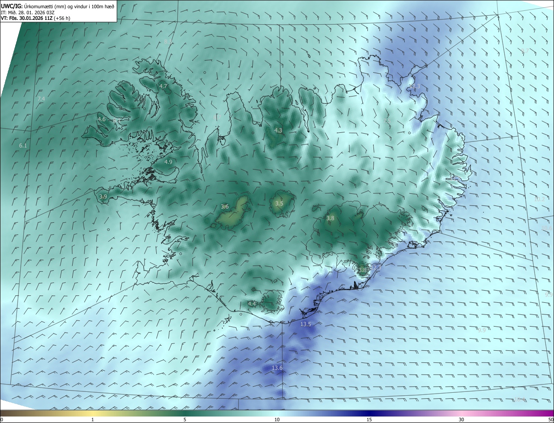Click the 4.6 value label on the map
The image size is (554, 423).
pos(102,119)
